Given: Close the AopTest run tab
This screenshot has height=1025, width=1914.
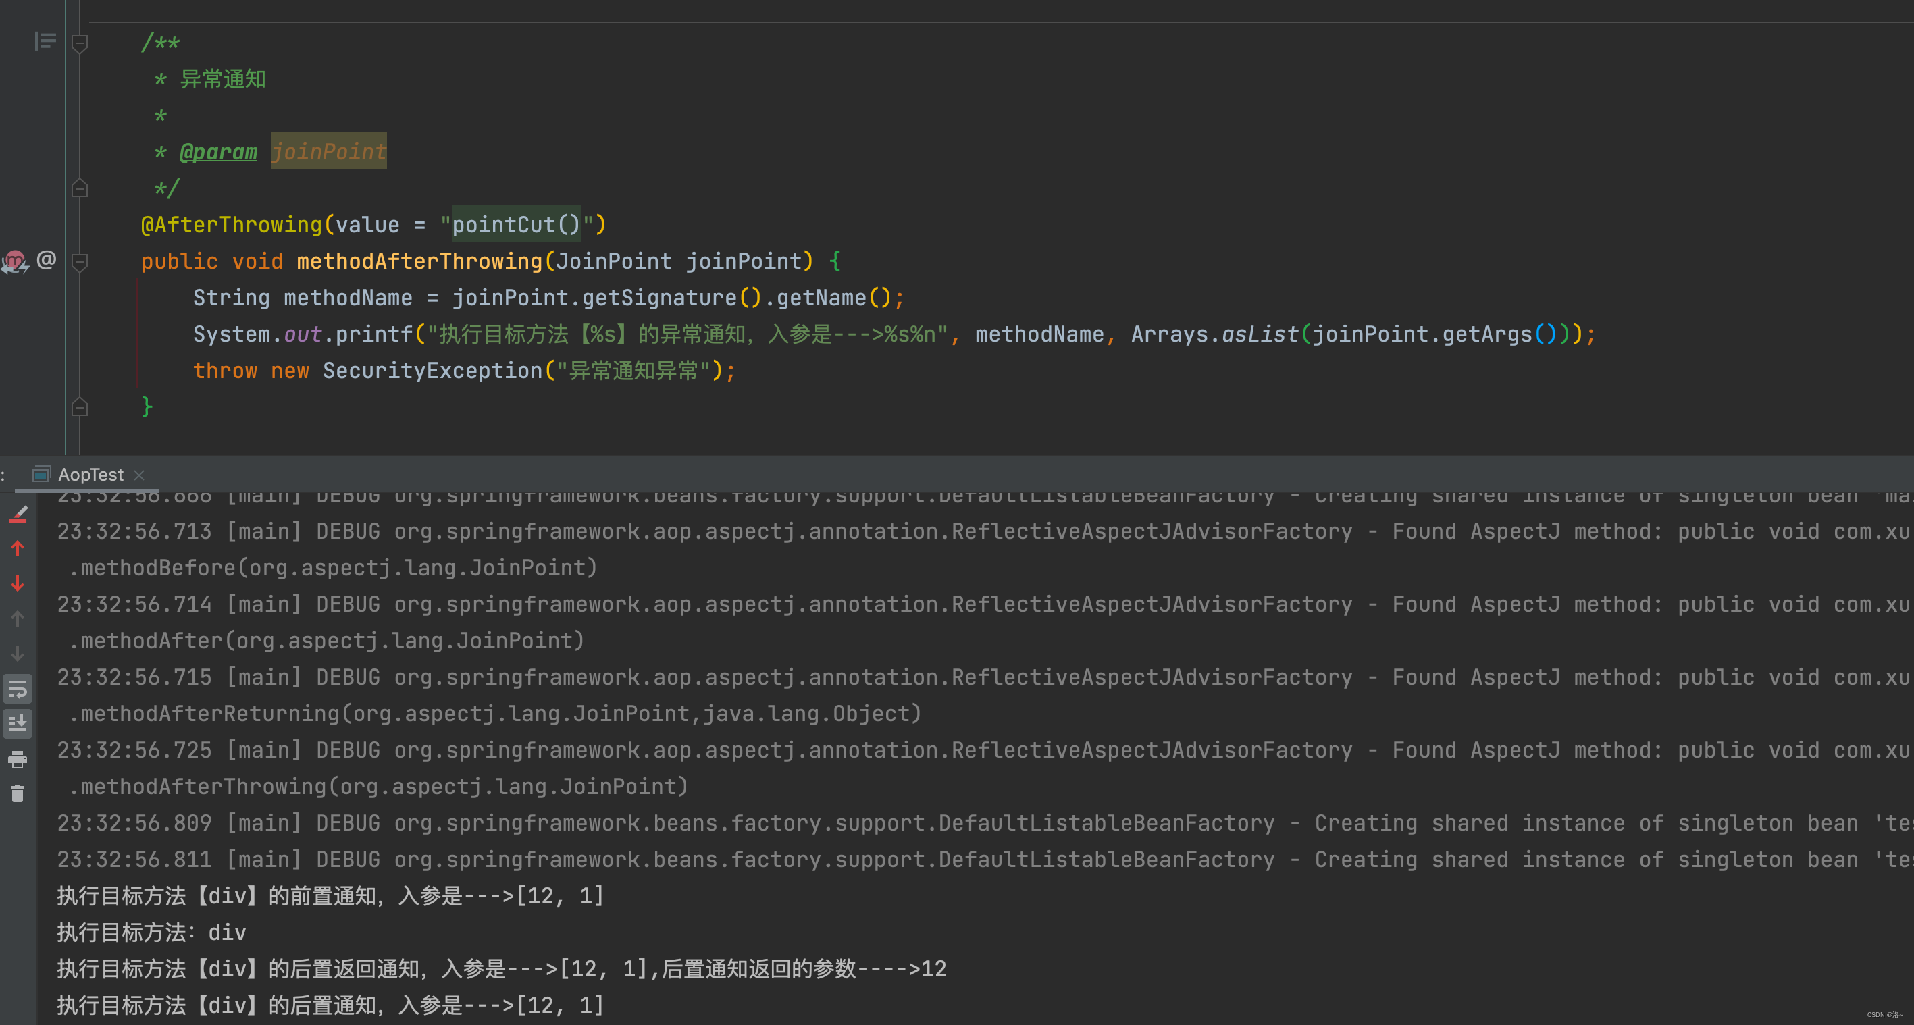Looking at the screenshot, I should coord(139,475).
